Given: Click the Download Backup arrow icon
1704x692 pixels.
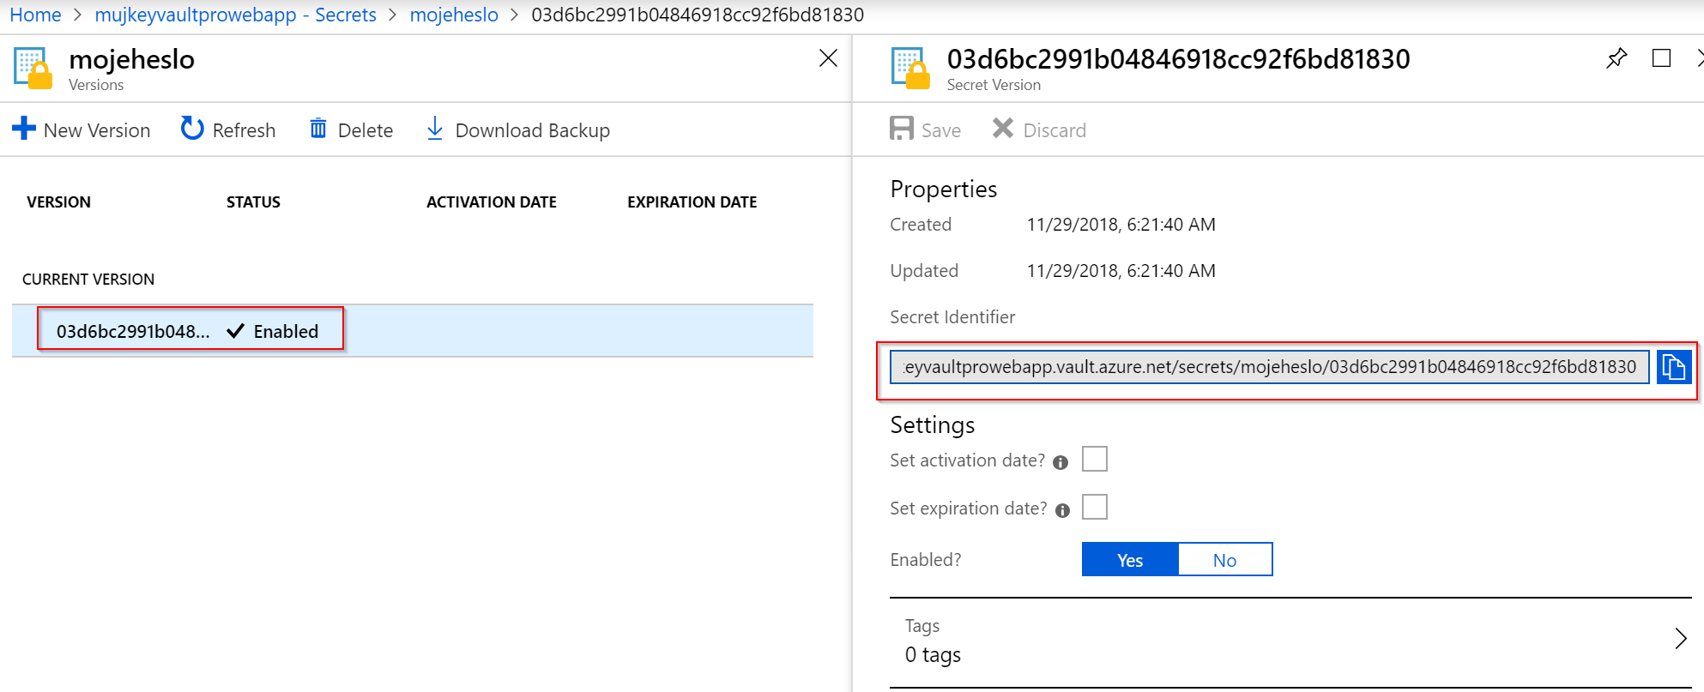Looking at the screenshot, I should (x=435, y=129).
